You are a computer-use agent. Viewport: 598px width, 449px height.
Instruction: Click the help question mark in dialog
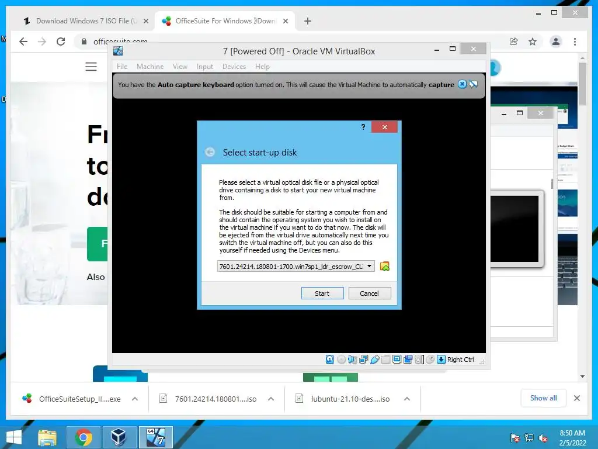point(363,127)
